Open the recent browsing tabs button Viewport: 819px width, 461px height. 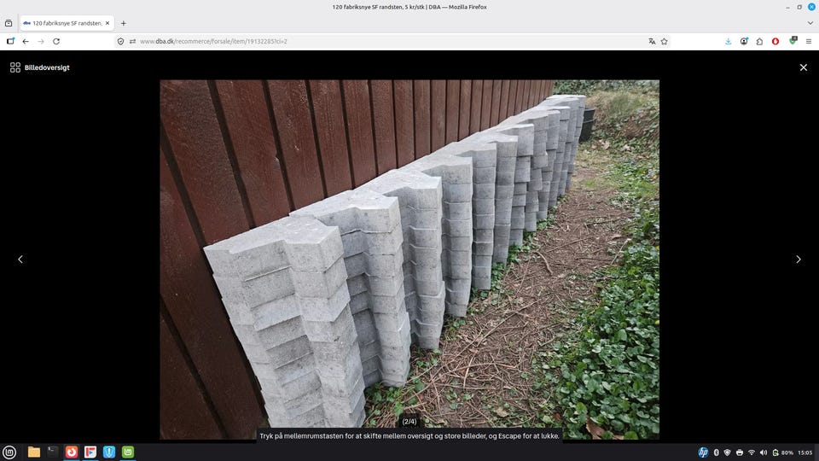coord(9,23)
